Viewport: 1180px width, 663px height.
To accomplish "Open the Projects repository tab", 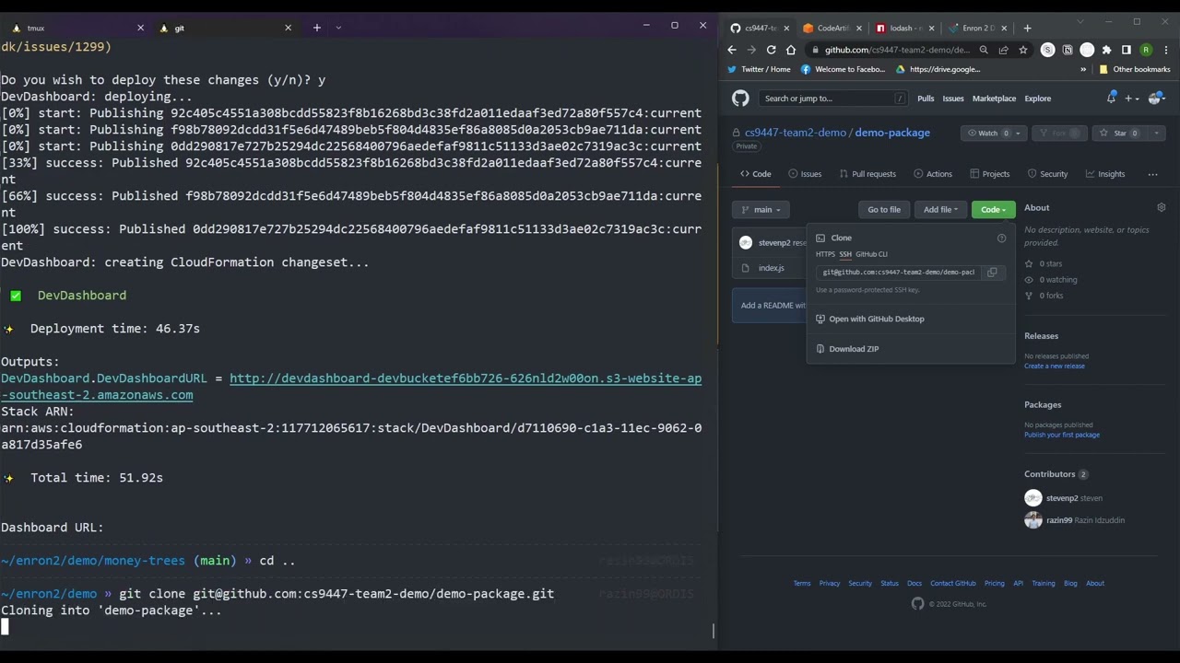I will click(x=989, y=174).
